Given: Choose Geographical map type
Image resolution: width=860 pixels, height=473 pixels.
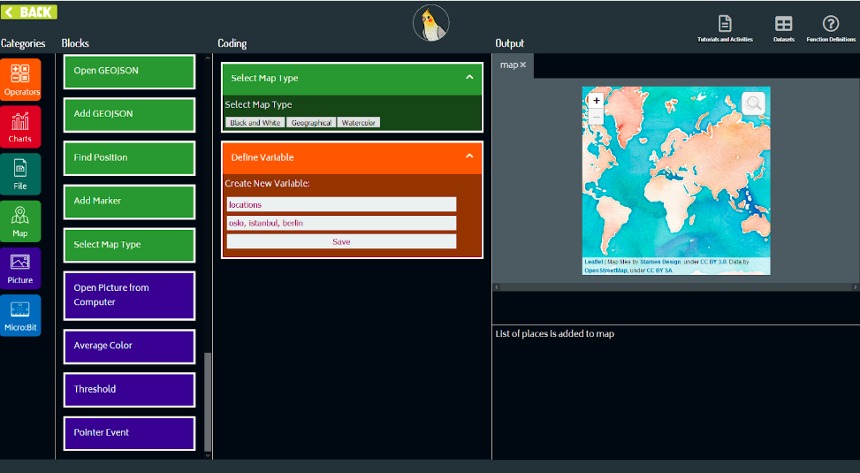Looking at the screenshot, I should [x=311, y=123].
